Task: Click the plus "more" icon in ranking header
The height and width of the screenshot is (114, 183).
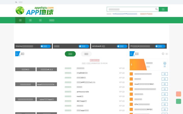Action: [x=163, y=54]
